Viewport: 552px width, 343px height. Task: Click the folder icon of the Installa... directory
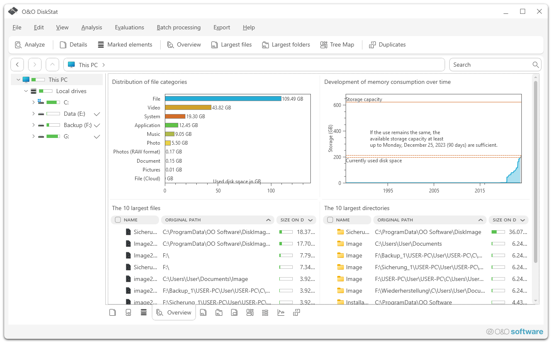(341, 302)
